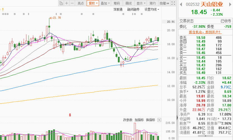Click the splitter handle between chart and quotes

pos(177,59)
